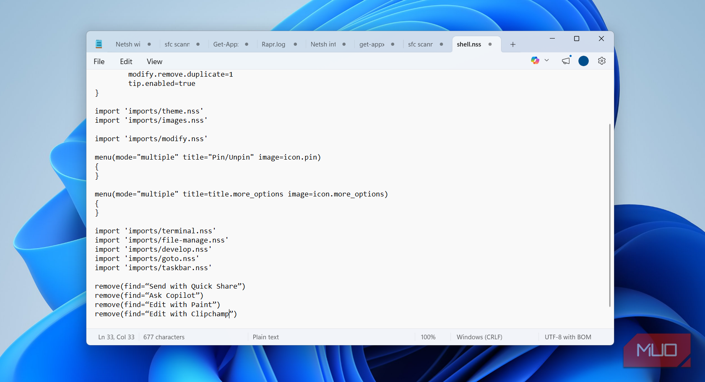Switch to the Get-App tab

click(x=226, y=44)
